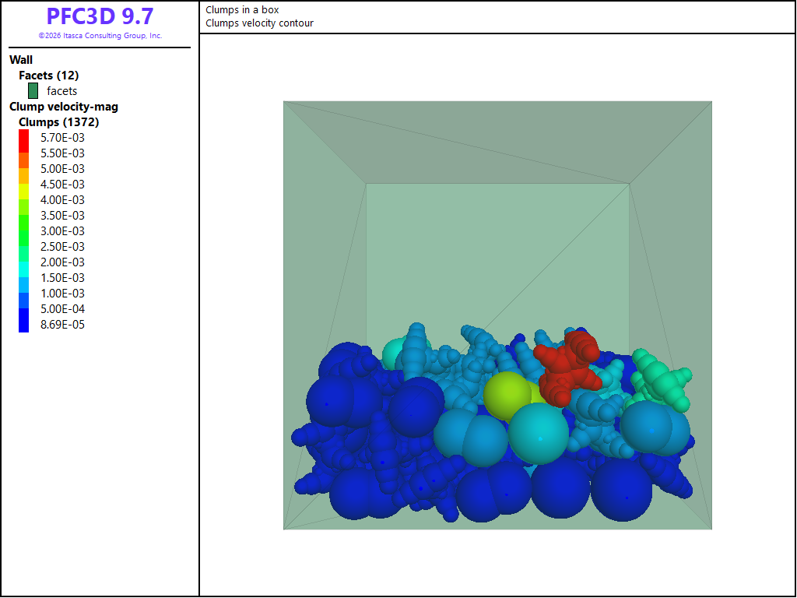Select the Wall legend heading

pyautogui.click(x=21, y=60)
